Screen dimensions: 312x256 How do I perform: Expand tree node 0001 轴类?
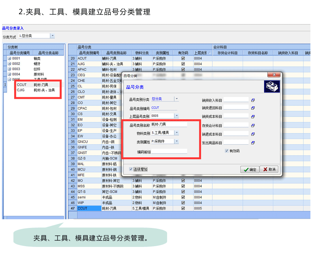point(9,58)
